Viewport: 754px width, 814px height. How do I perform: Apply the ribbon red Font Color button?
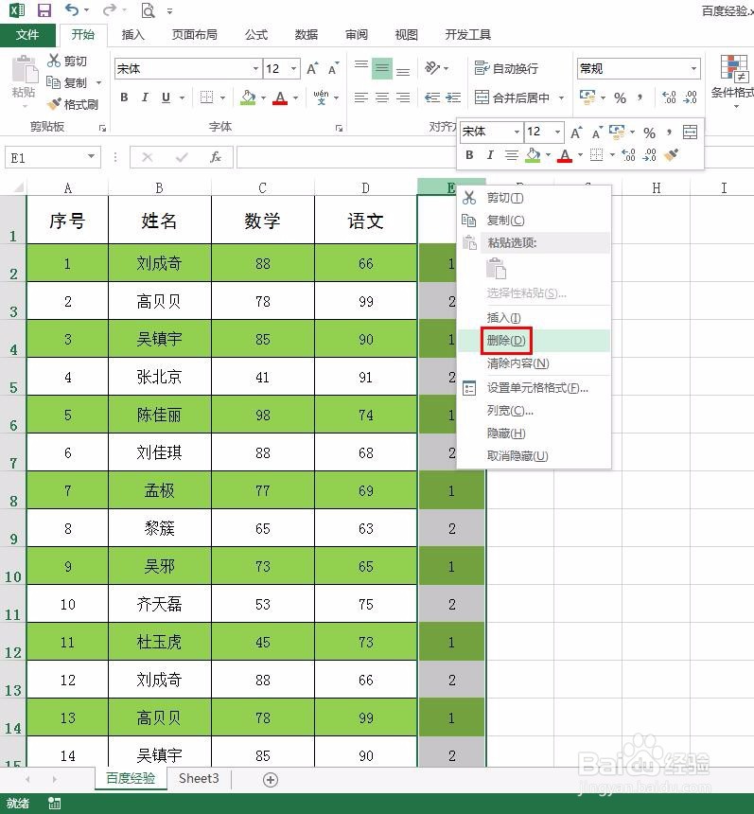(x=280, y=97)
